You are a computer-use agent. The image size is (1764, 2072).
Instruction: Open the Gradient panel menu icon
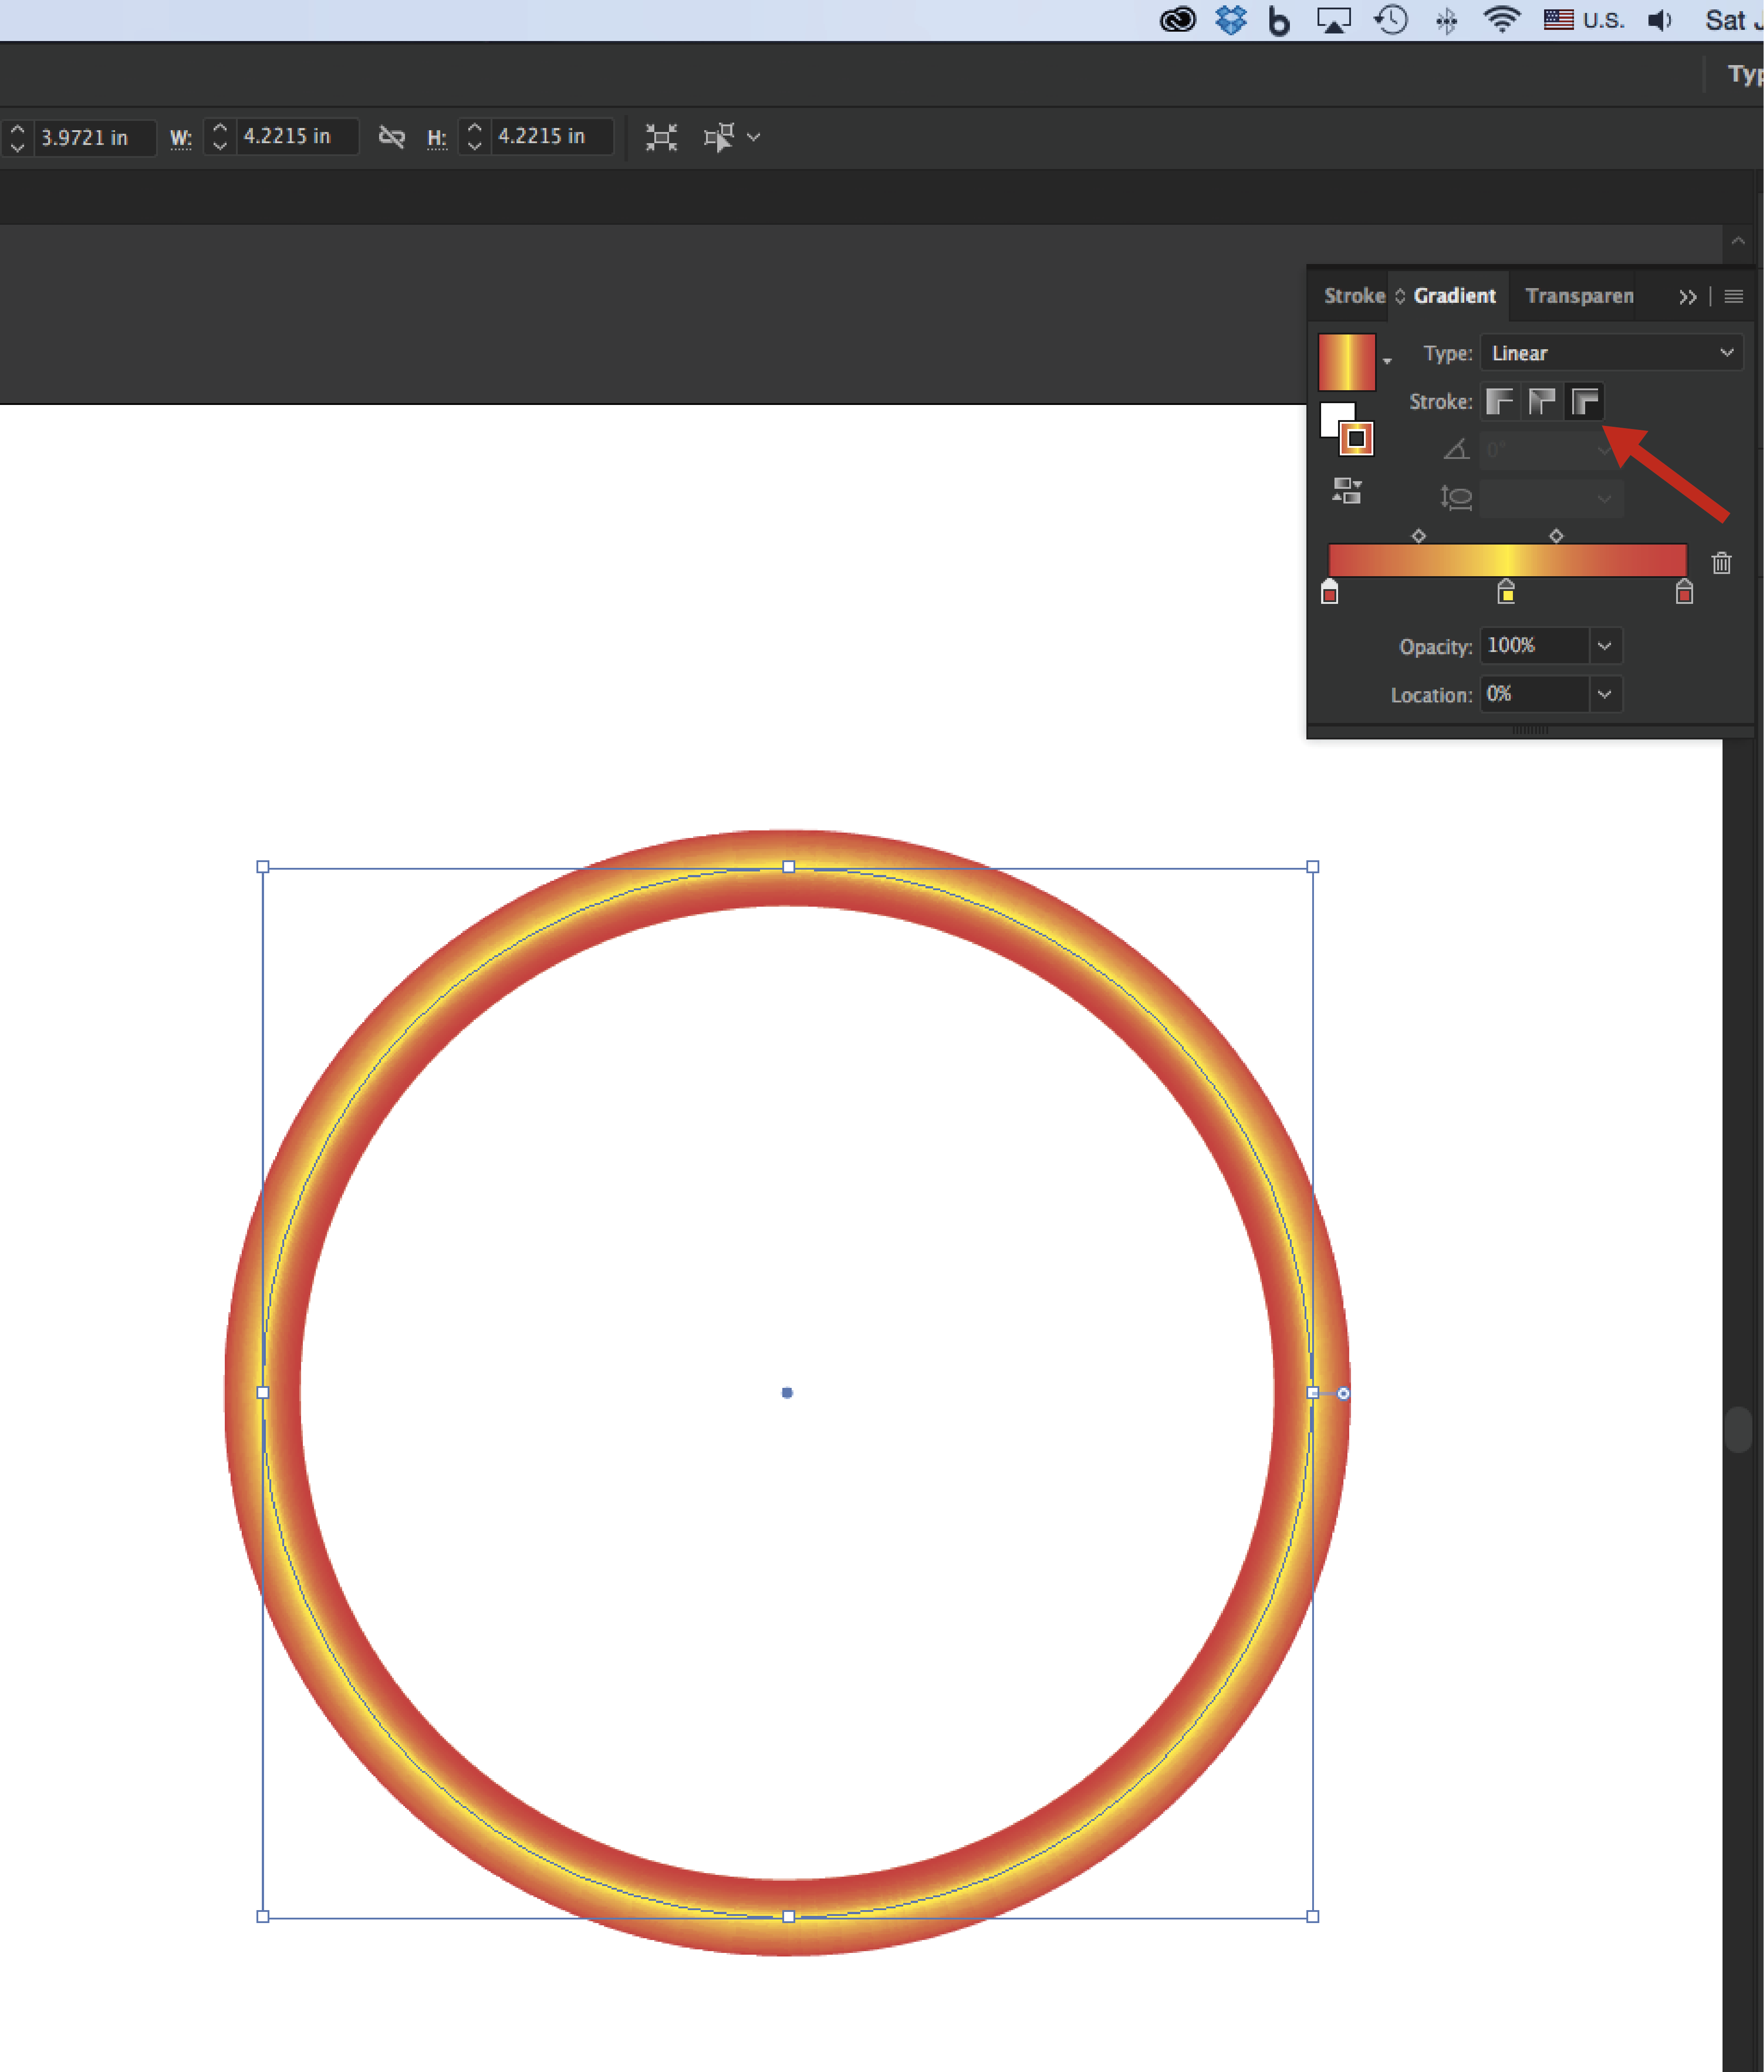[x=1734, y=296]
